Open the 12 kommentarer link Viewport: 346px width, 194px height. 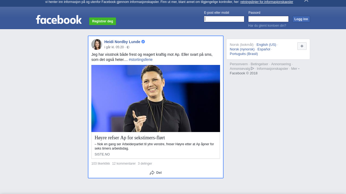[124, 164]
